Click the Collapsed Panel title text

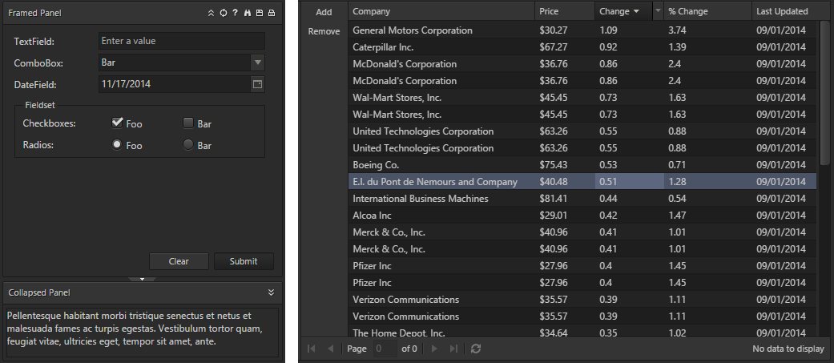(39, 292)
